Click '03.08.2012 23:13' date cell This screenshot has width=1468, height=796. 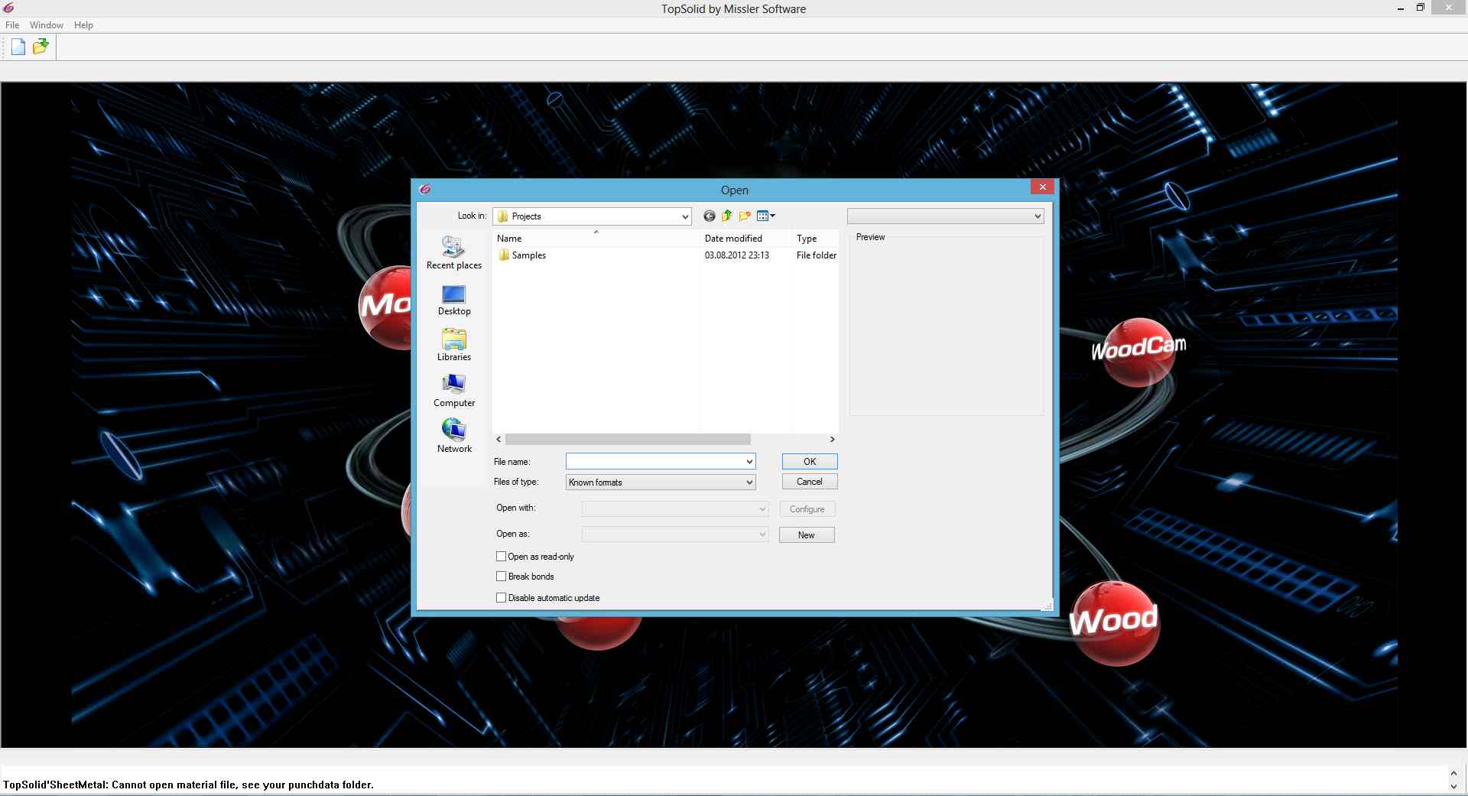click(x=737, y=255)
